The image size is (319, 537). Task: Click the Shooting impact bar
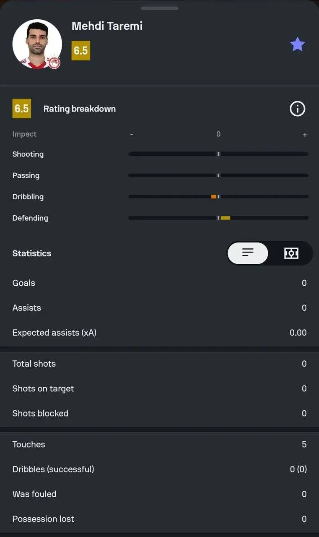click(x=218, y=154)
